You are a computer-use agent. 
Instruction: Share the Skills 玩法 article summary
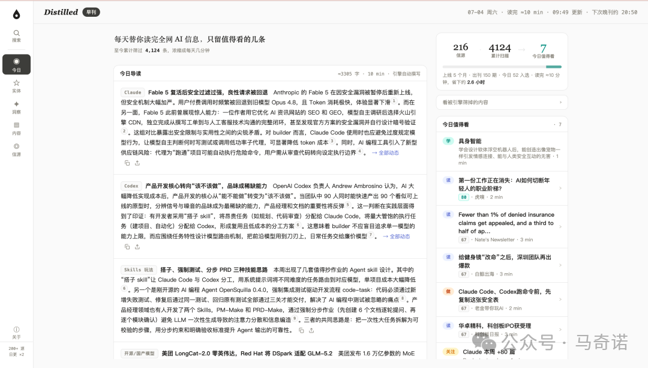(x=311, y=330)
